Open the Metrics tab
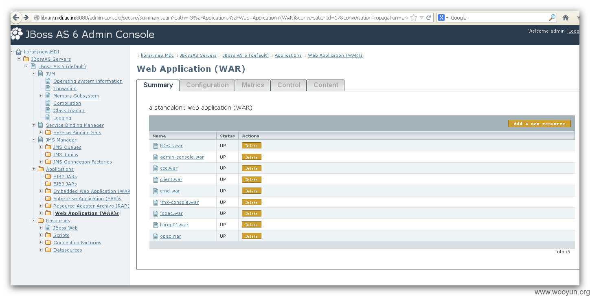 [253, 85]
